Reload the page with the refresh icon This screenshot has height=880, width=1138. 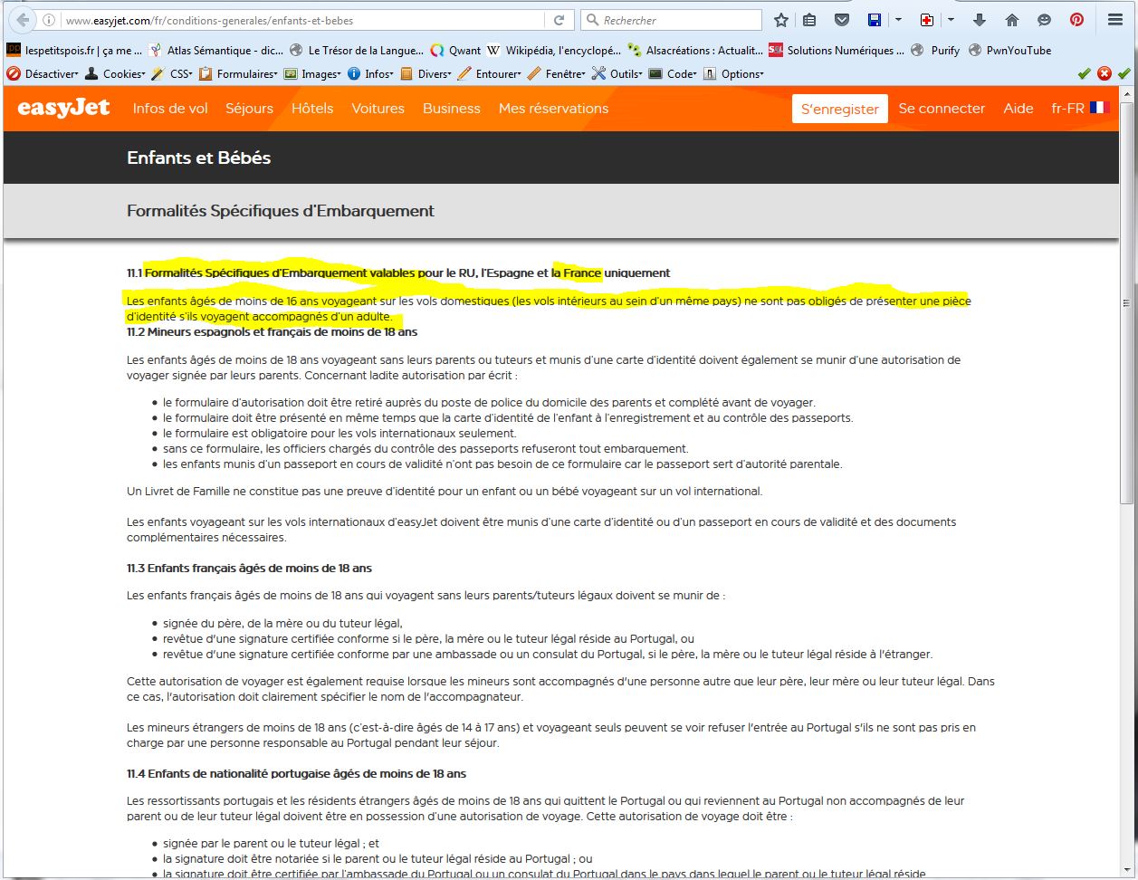(559, 20)
